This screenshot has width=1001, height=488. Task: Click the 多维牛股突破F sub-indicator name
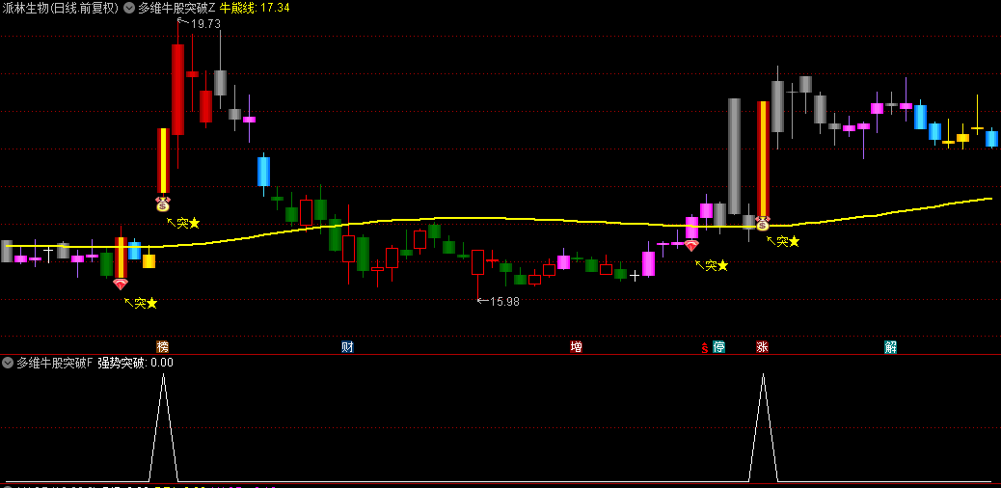(55, 363)
